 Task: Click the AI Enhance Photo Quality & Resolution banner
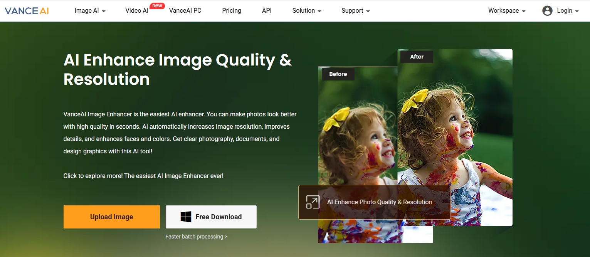[375, 202]
